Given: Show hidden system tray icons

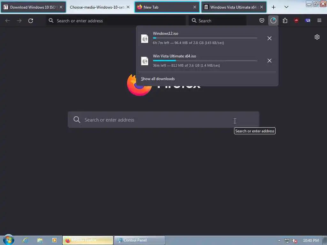Looking at the screenshot, I should tap(279, 241).
